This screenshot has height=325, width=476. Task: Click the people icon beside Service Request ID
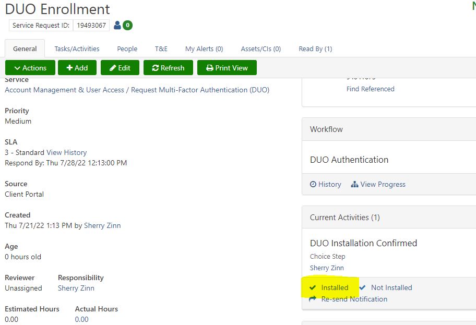click(x=117, y=25)
